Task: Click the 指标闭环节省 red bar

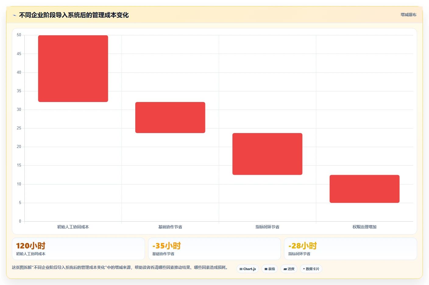Action: tap(268, 154)
